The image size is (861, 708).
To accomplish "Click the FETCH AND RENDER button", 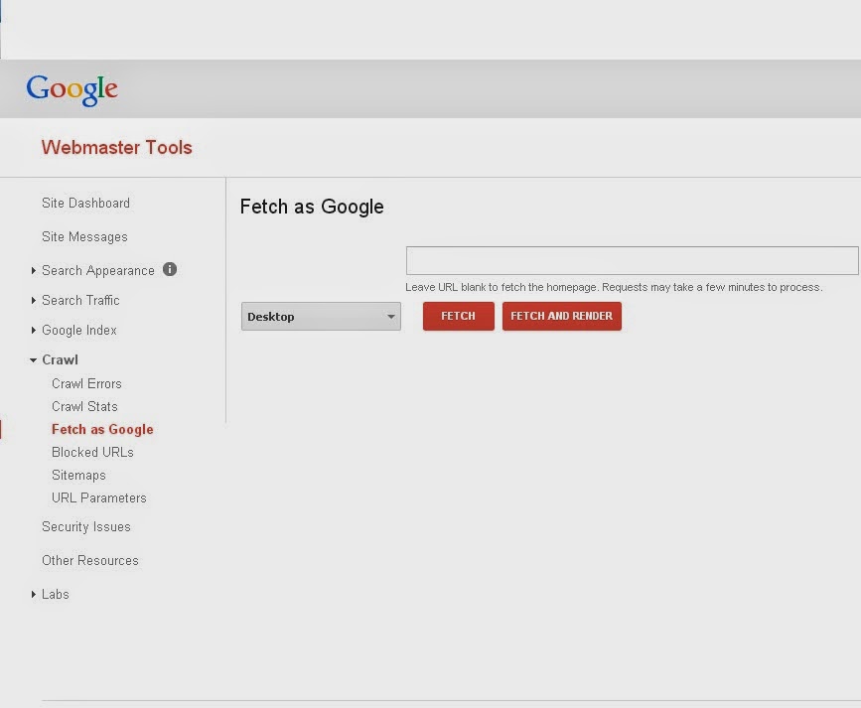I will pos(561,316).
